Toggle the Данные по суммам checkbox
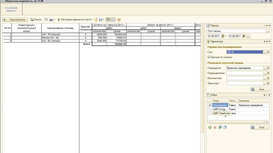The height and width of the screenshot is (153, 273). point(209,57)
